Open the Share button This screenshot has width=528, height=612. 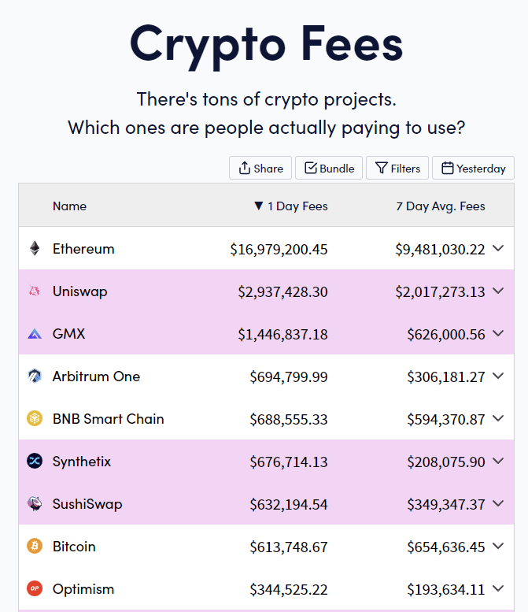click(260, 168)
